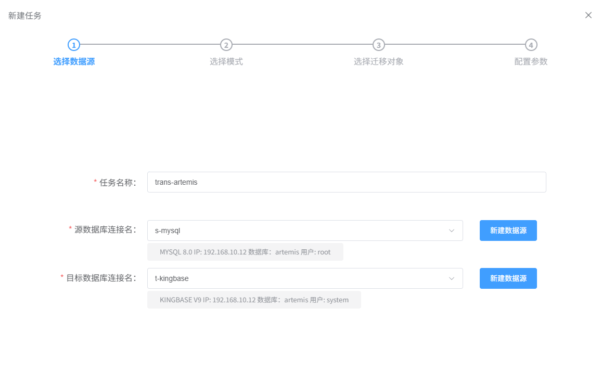Click the 新建任务 dialog title
This screenshot has height=384, width=602.
tap(25, 16)
